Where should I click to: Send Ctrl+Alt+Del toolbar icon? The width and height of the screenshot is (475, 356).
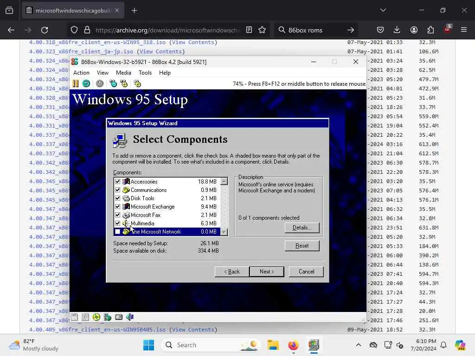[x=113, y=83]
